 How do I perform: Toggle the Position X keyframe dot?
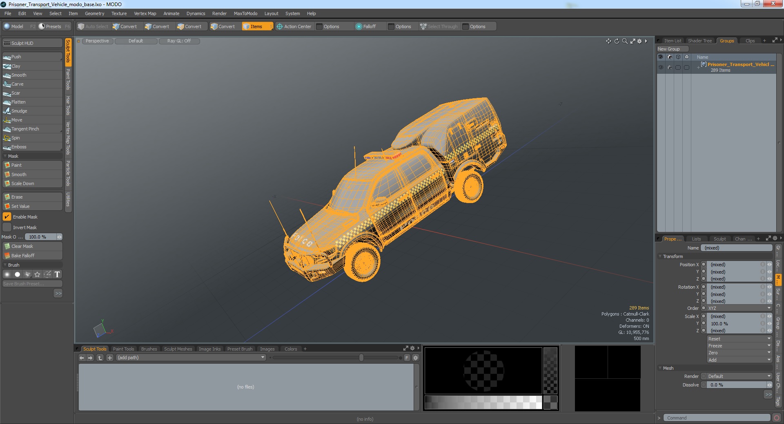(704, 265)
